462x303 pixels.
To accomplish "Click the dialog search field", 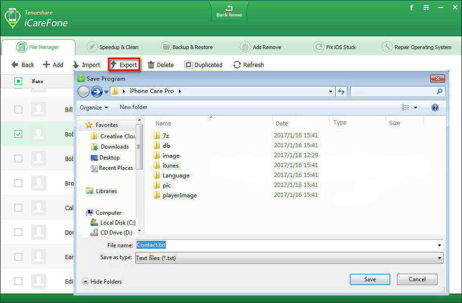I will (397, 92).
